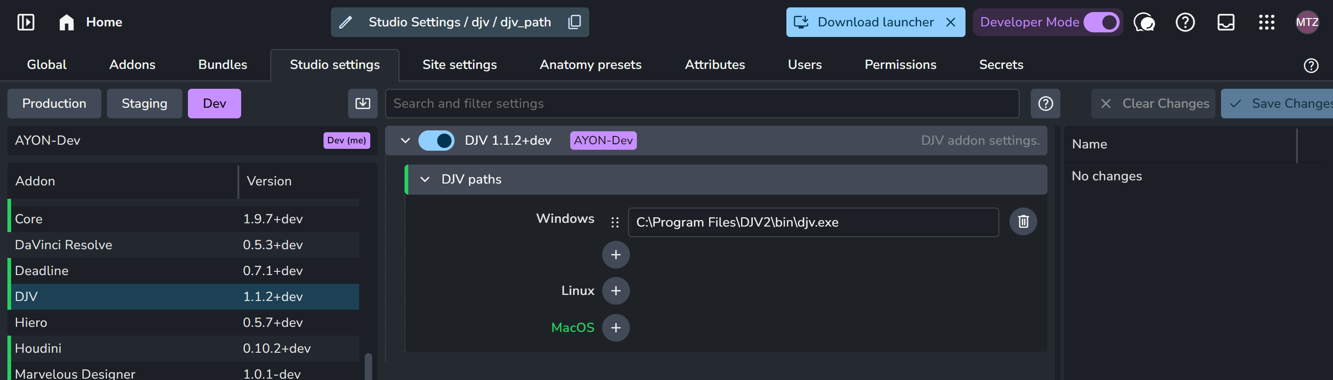
Task: Click the 0.5.3+dev version cell
Action: (273, 245)
